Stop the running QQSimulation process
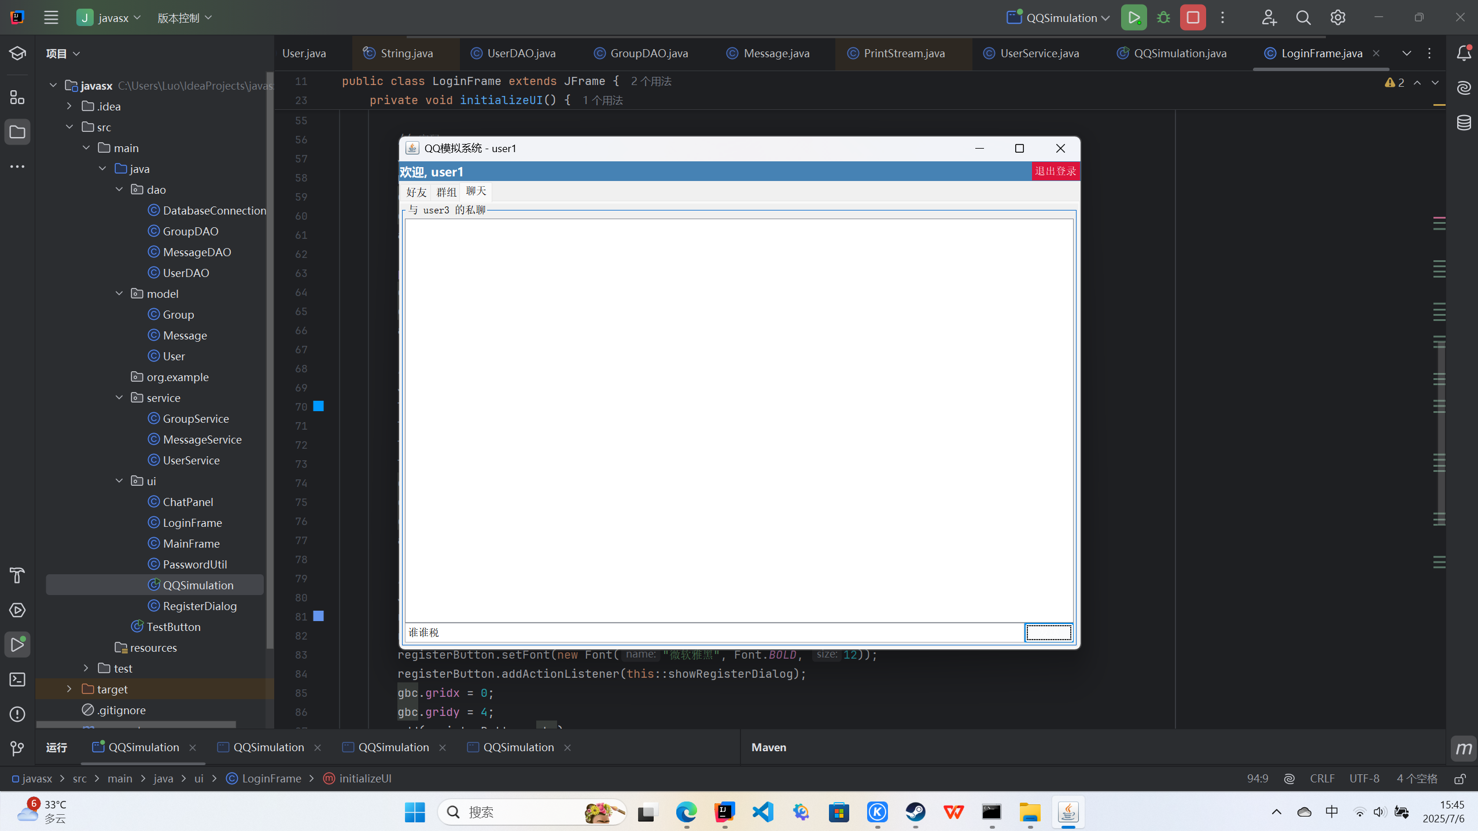This screenshot has width=1478, height=831. coord(1193,17)
